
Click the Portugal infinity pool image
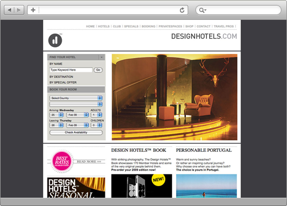point(206,186)
